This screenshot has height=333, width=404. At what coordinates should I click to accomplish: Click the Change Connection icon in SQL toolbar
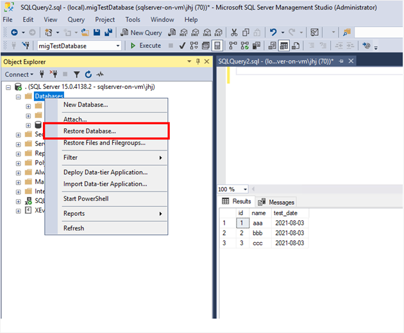pyautogui.click(x=25, y=46)
